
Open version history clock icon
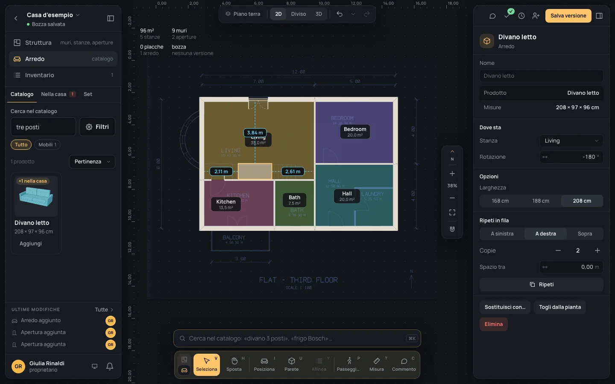(521, 16)
